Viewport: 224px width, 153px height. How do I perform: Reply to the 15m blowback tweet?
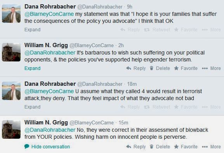click(136, 146)
